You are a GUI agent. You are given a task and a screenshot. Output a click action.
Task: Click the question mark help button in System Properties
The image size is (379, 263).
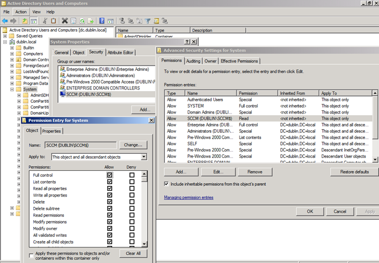click(x=187, y=42)
